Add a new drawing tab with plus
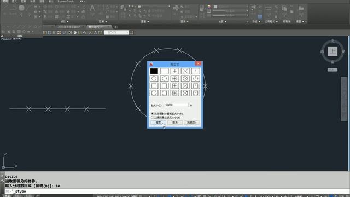 tap(115, 27)
